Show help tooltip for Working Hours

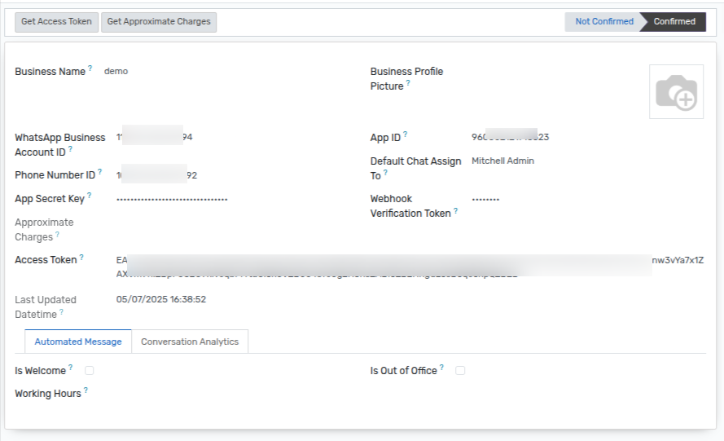[x=86, y=390]
